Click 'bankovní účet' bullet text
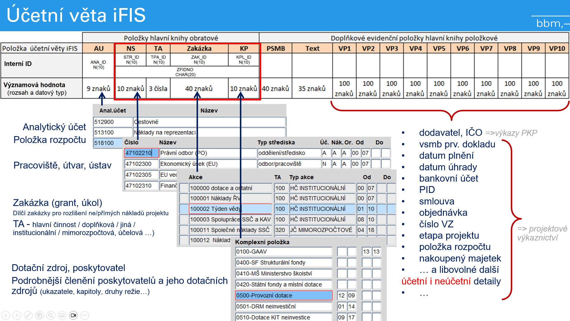 [x=448, y=178]
